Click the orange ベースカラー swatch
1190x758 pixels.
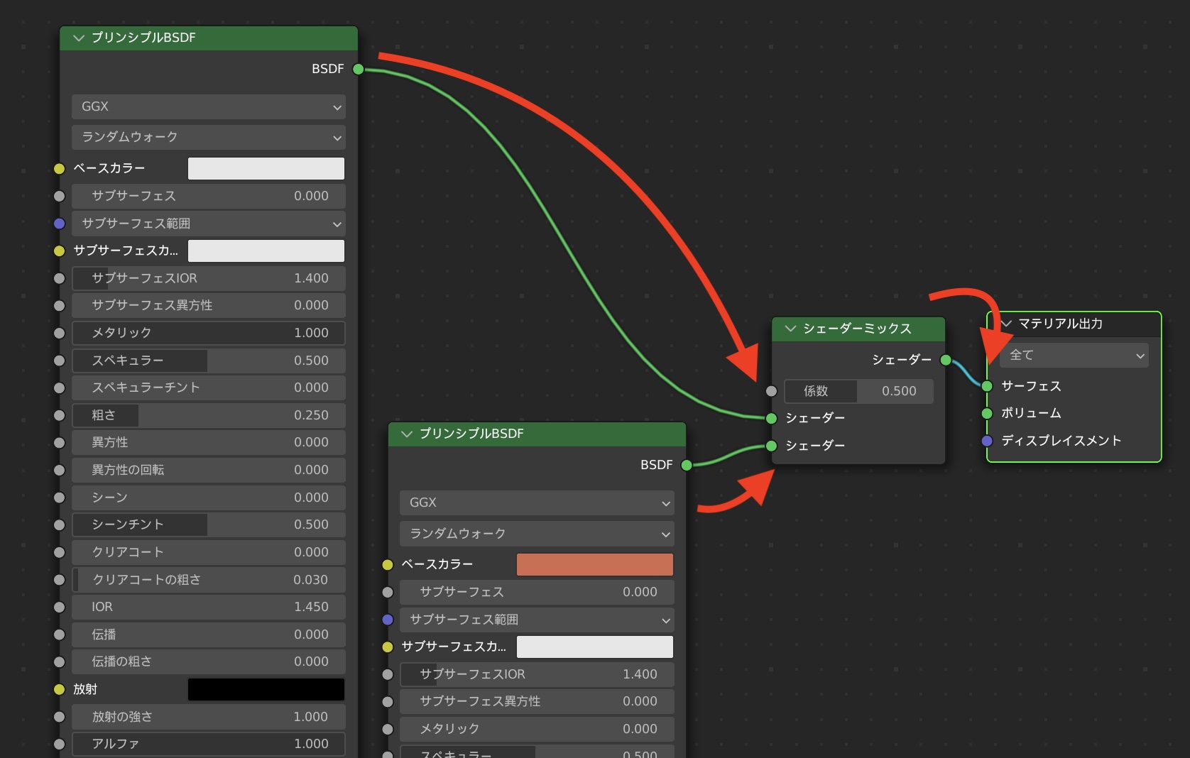tap(594, 564)
